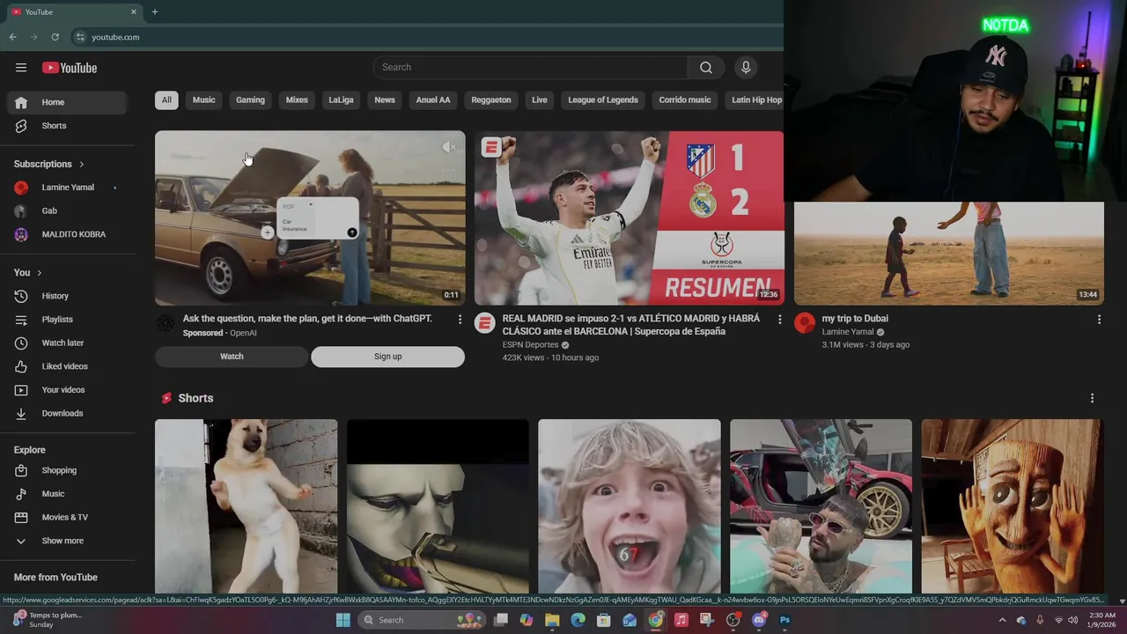Open File Explorer from the taskbar
Screen dimensions: 1127x634
[x=552, y=620]
